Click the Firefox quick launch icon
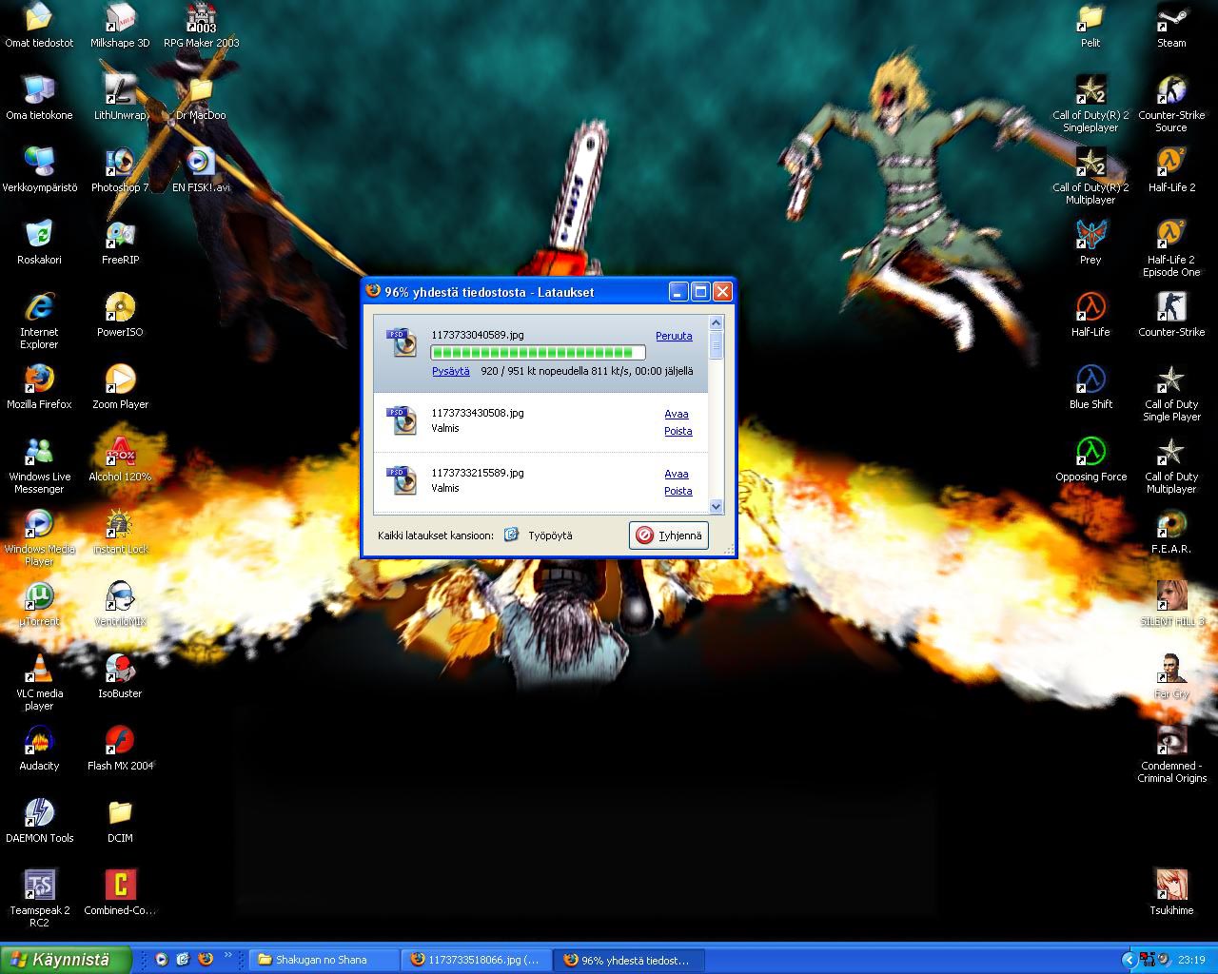The image size is (1218, 974). click(x=205, y=960)
